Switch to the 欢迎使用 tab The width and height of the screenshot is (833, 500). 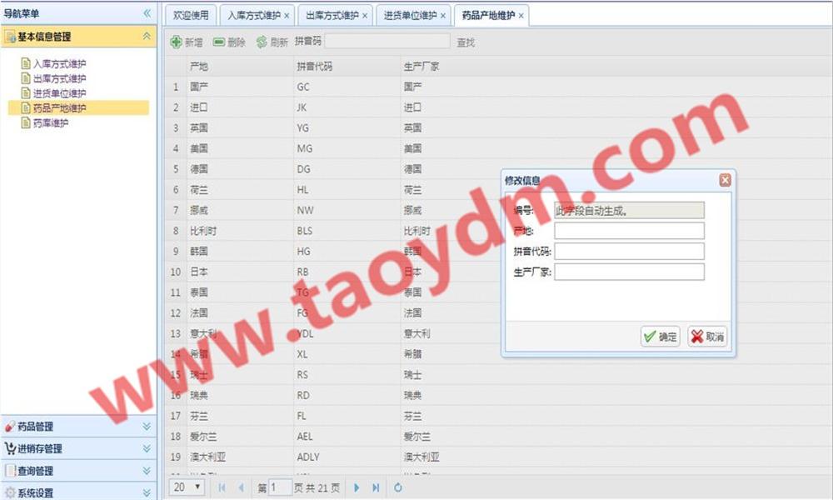191,15
